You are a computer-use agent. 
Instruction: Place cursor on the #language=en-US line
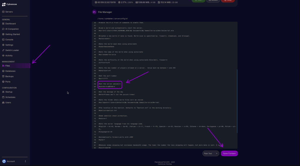coord(105,132)
